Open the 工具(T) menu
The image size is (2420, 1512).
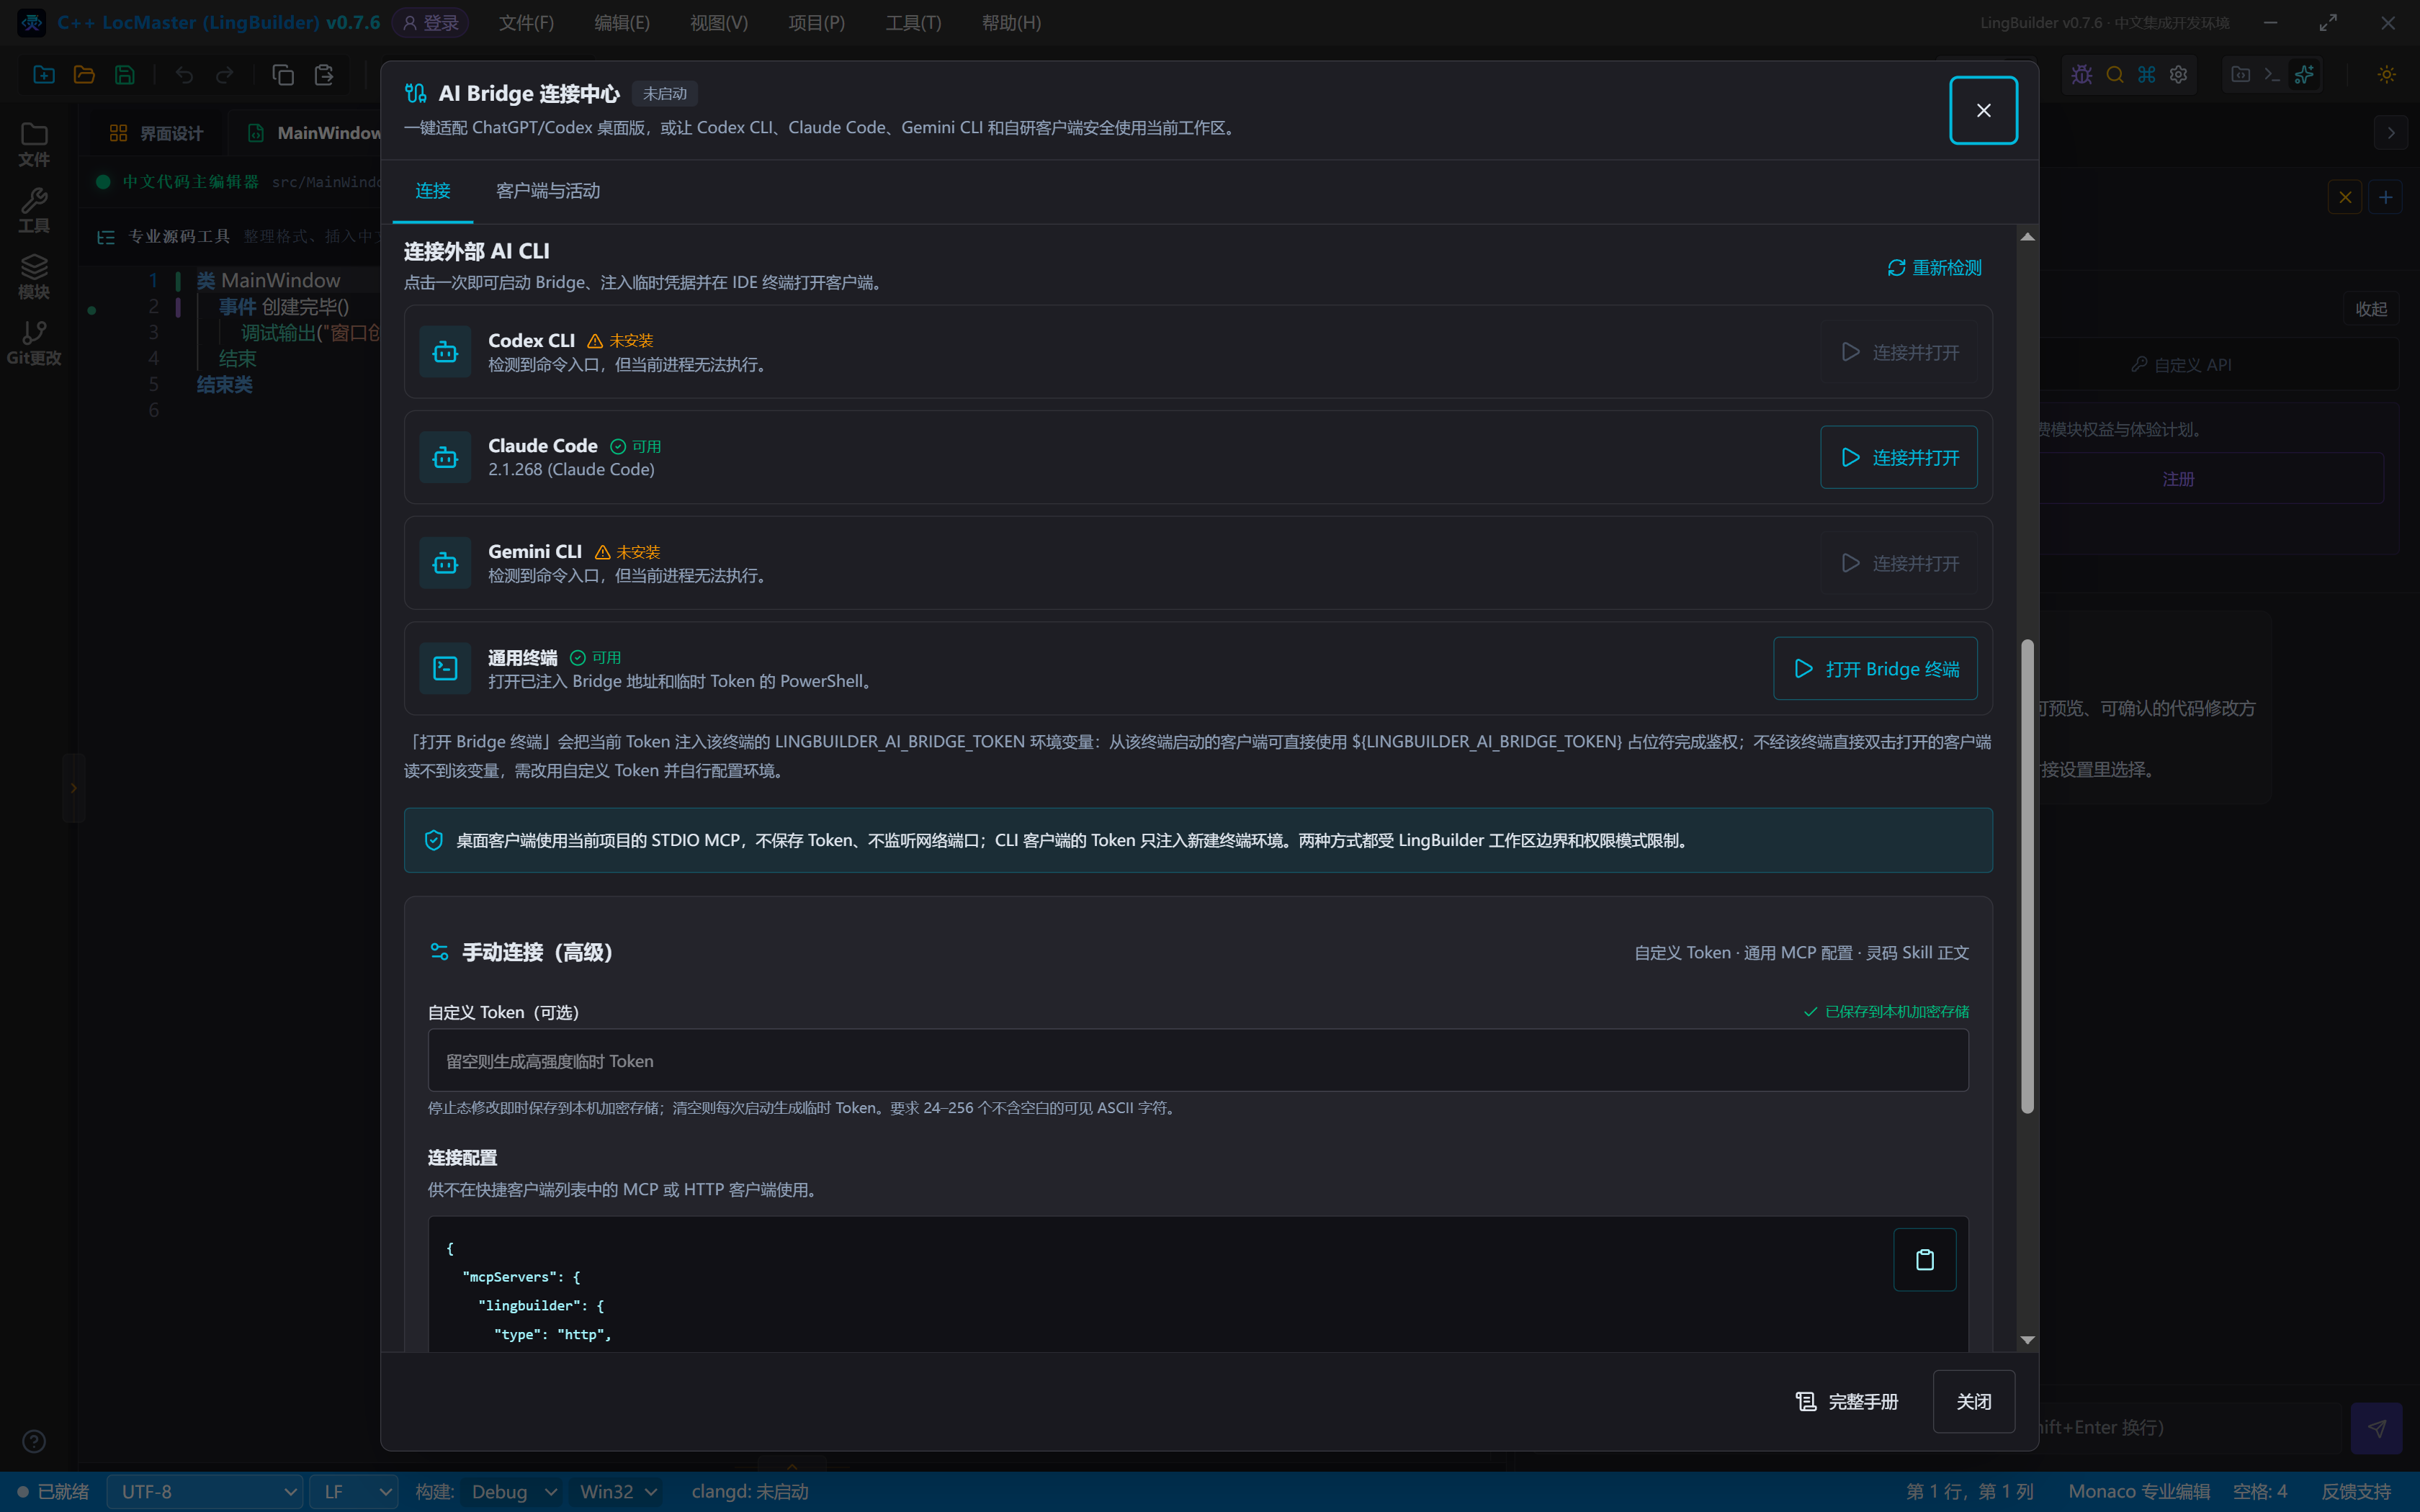[913, 22]
